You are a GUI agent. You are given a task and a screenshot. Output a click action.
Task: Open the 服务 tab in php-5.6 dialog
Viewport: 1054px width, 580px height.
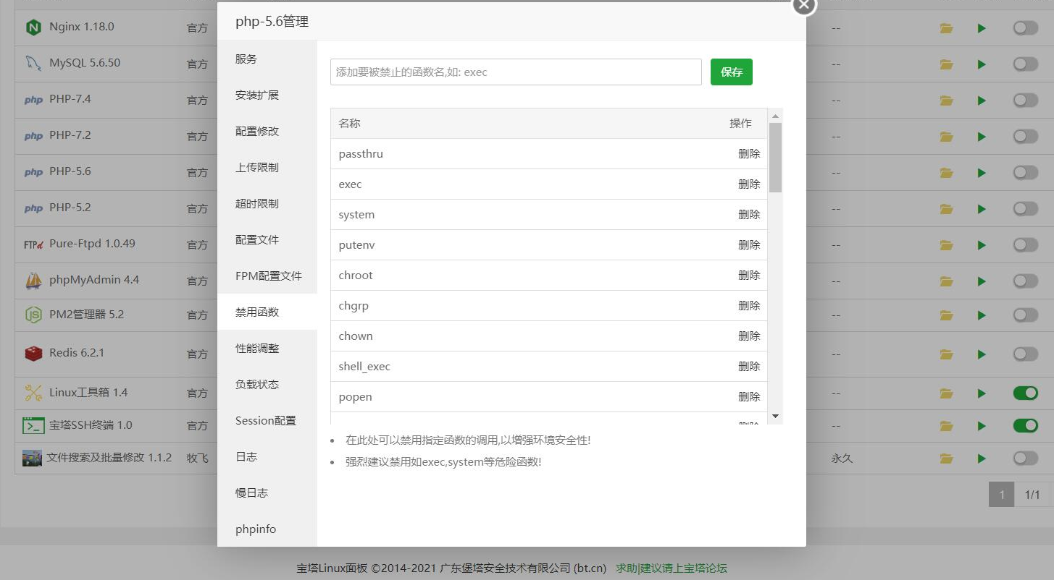coord(267,59)
